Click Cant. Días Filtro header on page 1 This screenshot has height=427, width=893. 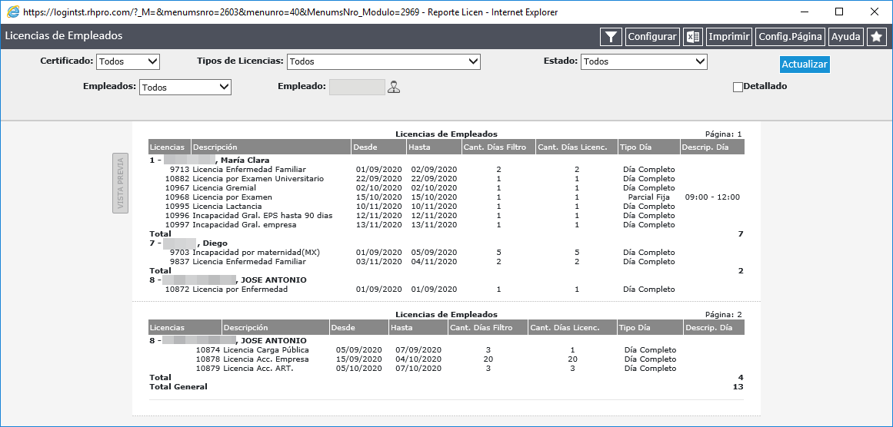(x=498, y=147)
